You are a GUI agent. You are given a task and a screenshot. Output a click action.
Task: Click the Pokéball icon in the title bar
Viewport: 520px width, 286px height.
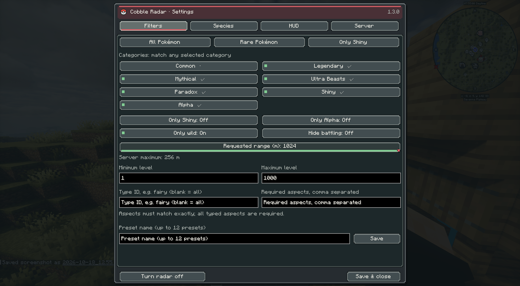(x=123, y=12)
